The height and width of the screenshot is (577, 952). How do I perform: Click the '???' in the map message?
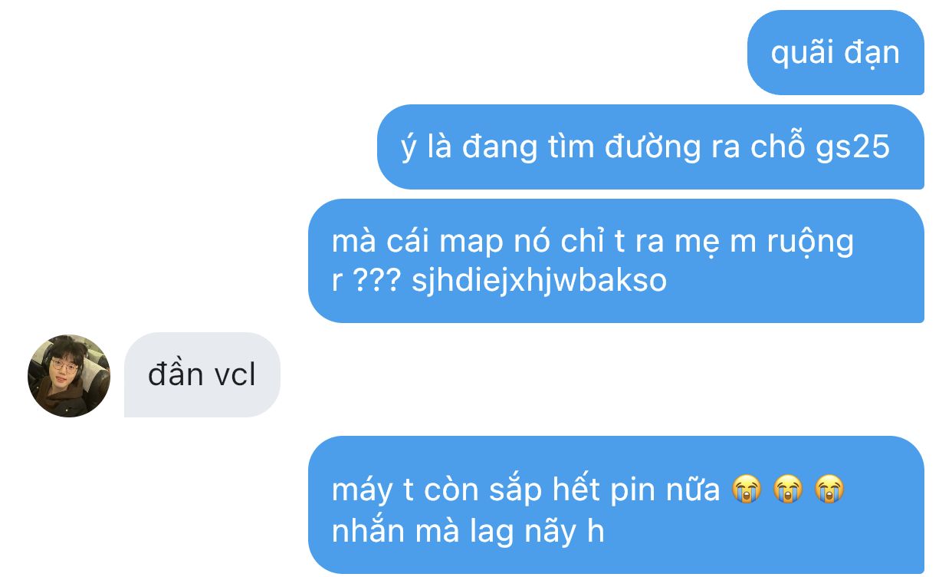(x=376, y=281)
